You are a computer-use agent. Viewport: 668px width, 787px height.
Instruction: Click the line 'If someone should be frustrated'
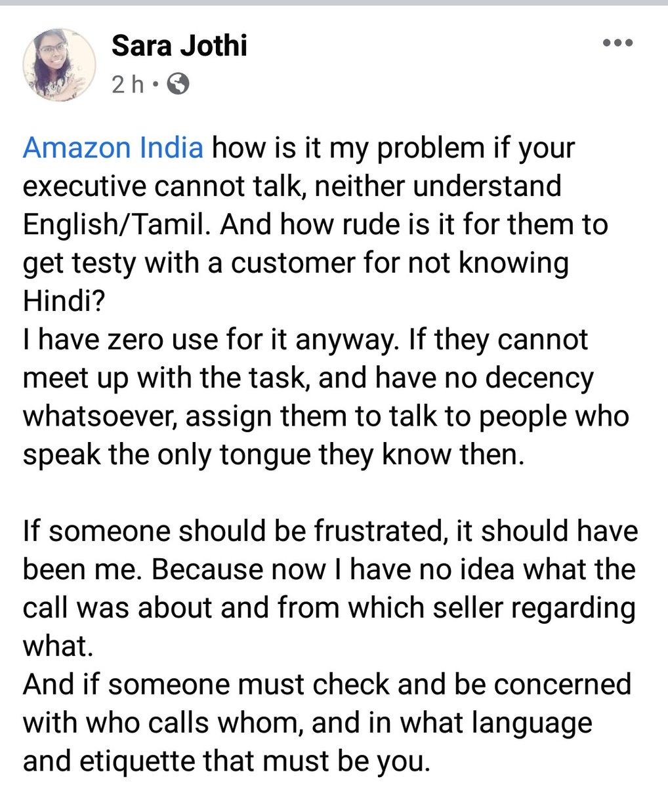tap(330, 531)
